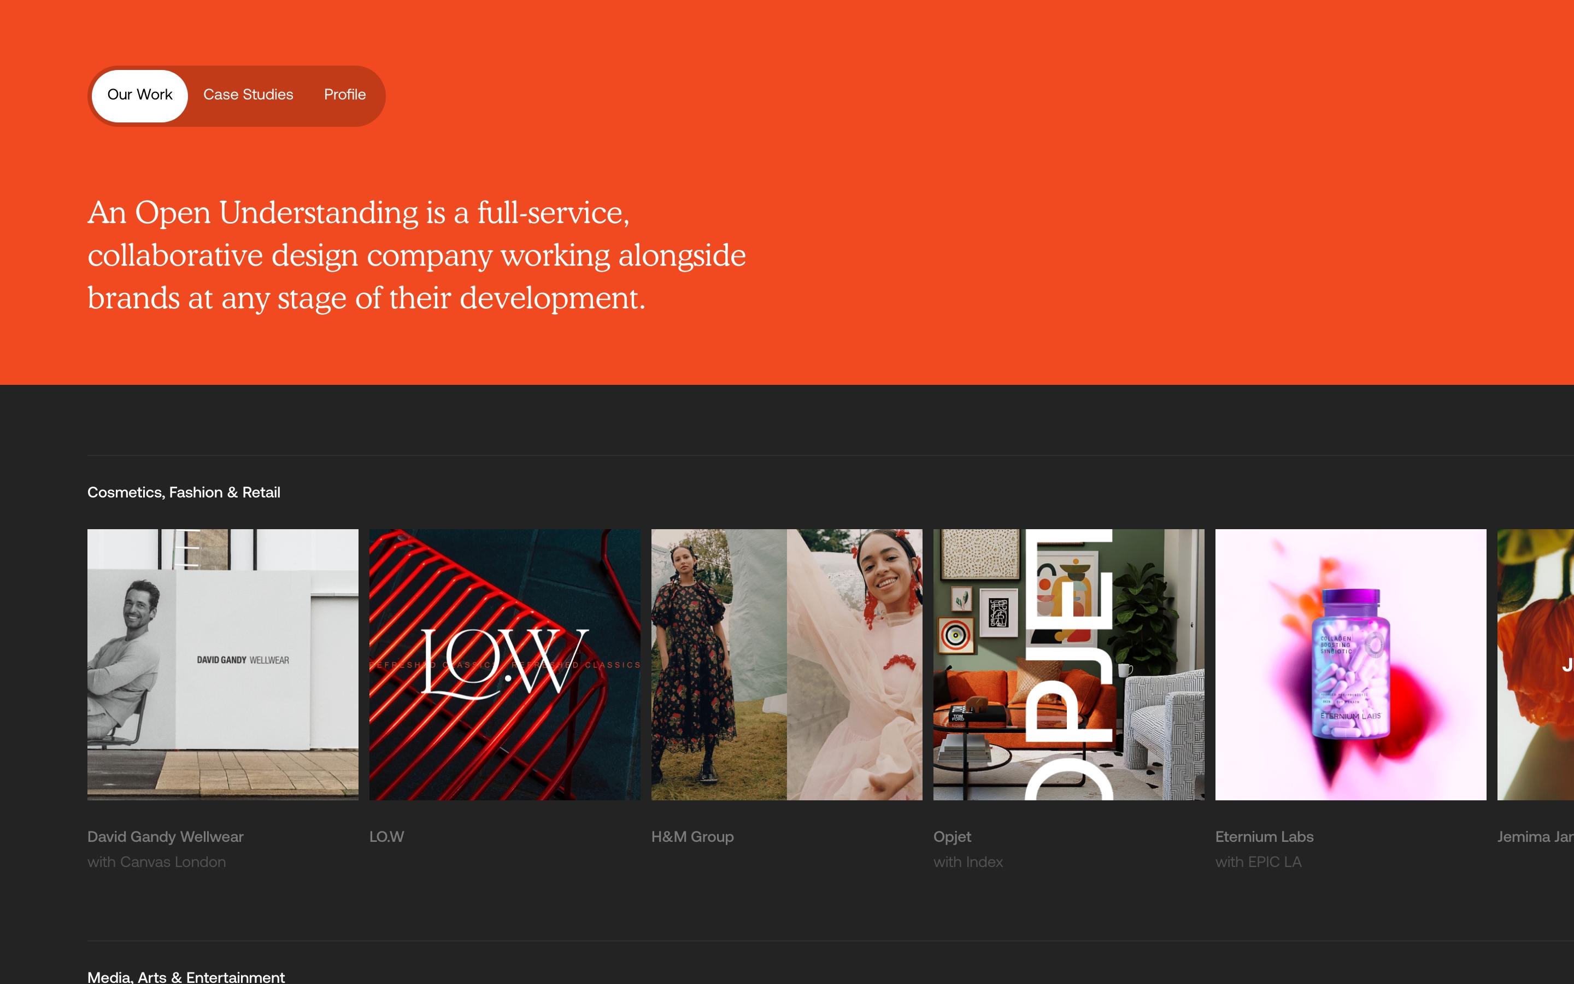Click the 'with Canvas London' credit text
The height and width of the screenshot is (984, 1574).
[157, 862]
